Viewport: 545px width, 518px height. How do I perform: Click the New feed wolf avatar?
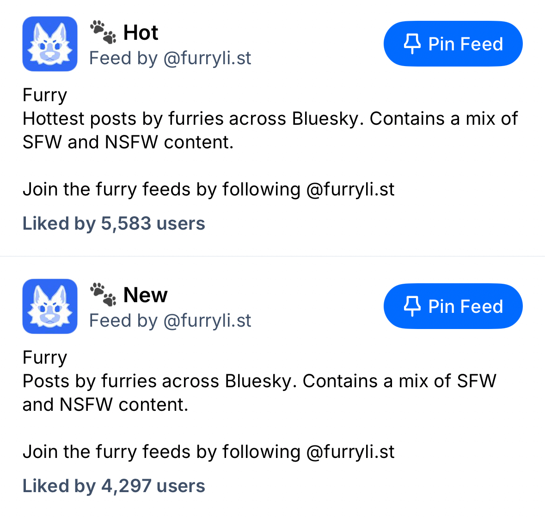click(x=50, y=306)
